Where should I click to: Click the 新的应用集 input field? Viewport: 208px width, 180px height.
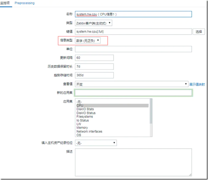pyautogui.click(x=133, y=93)
